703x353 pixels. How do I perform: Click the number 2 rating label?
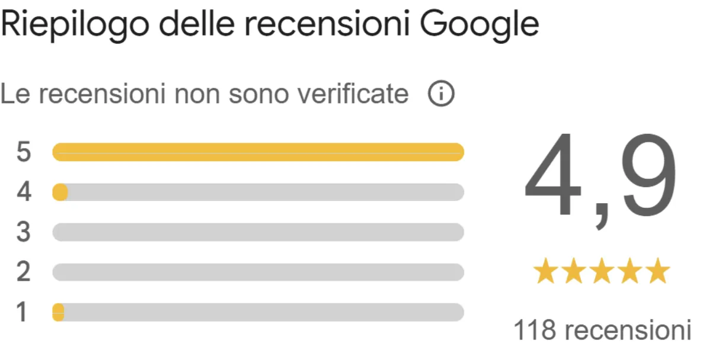pyautogui.click(x=24, y=272)
